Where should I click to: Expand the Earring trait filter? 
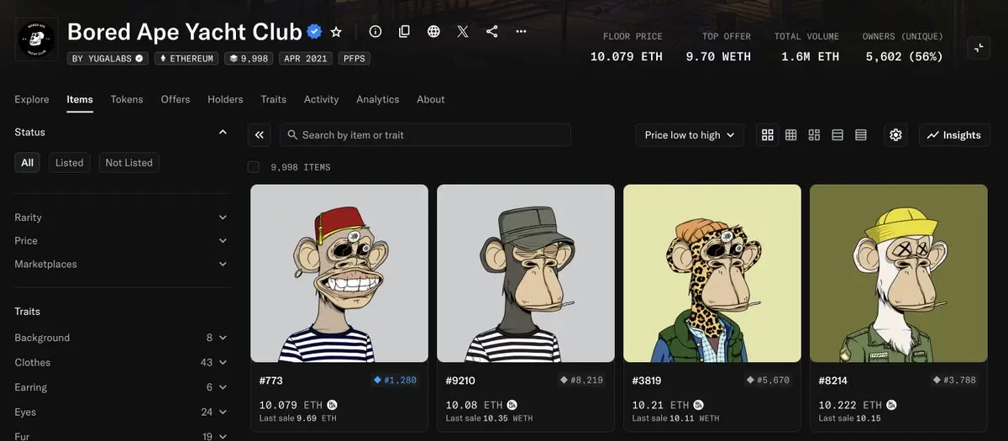(122, 387)
